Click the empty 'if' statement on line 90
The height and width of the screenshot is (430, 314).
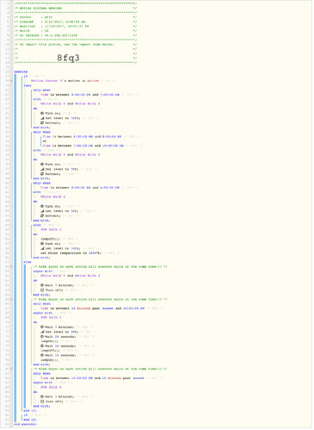point(25,415)
